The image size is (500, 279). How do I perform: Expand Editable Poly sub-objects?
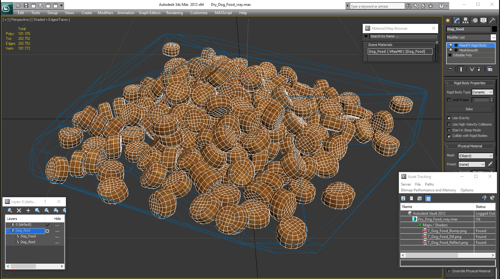[450, 55]
